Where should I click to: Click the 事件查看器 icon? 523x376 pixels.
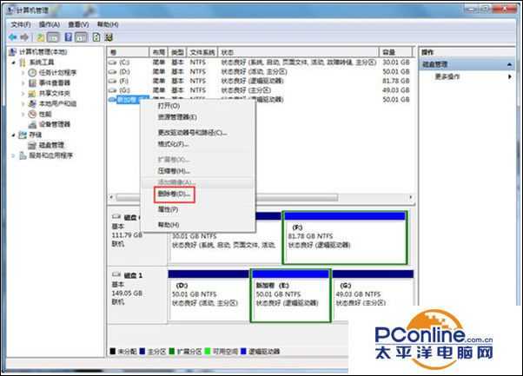[32, 83]
